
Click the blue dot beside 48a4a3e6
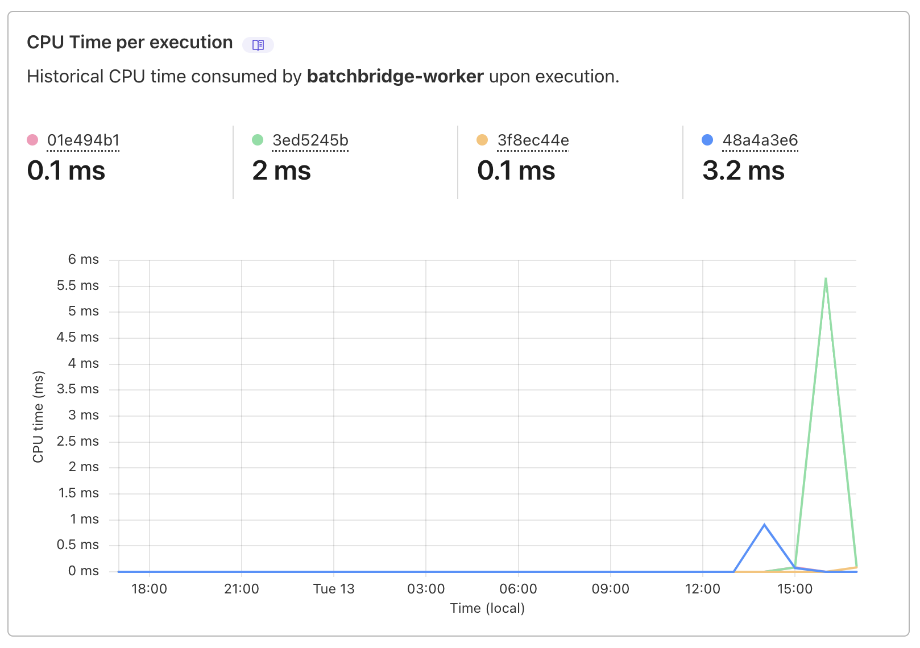click(x=707, y=140)
